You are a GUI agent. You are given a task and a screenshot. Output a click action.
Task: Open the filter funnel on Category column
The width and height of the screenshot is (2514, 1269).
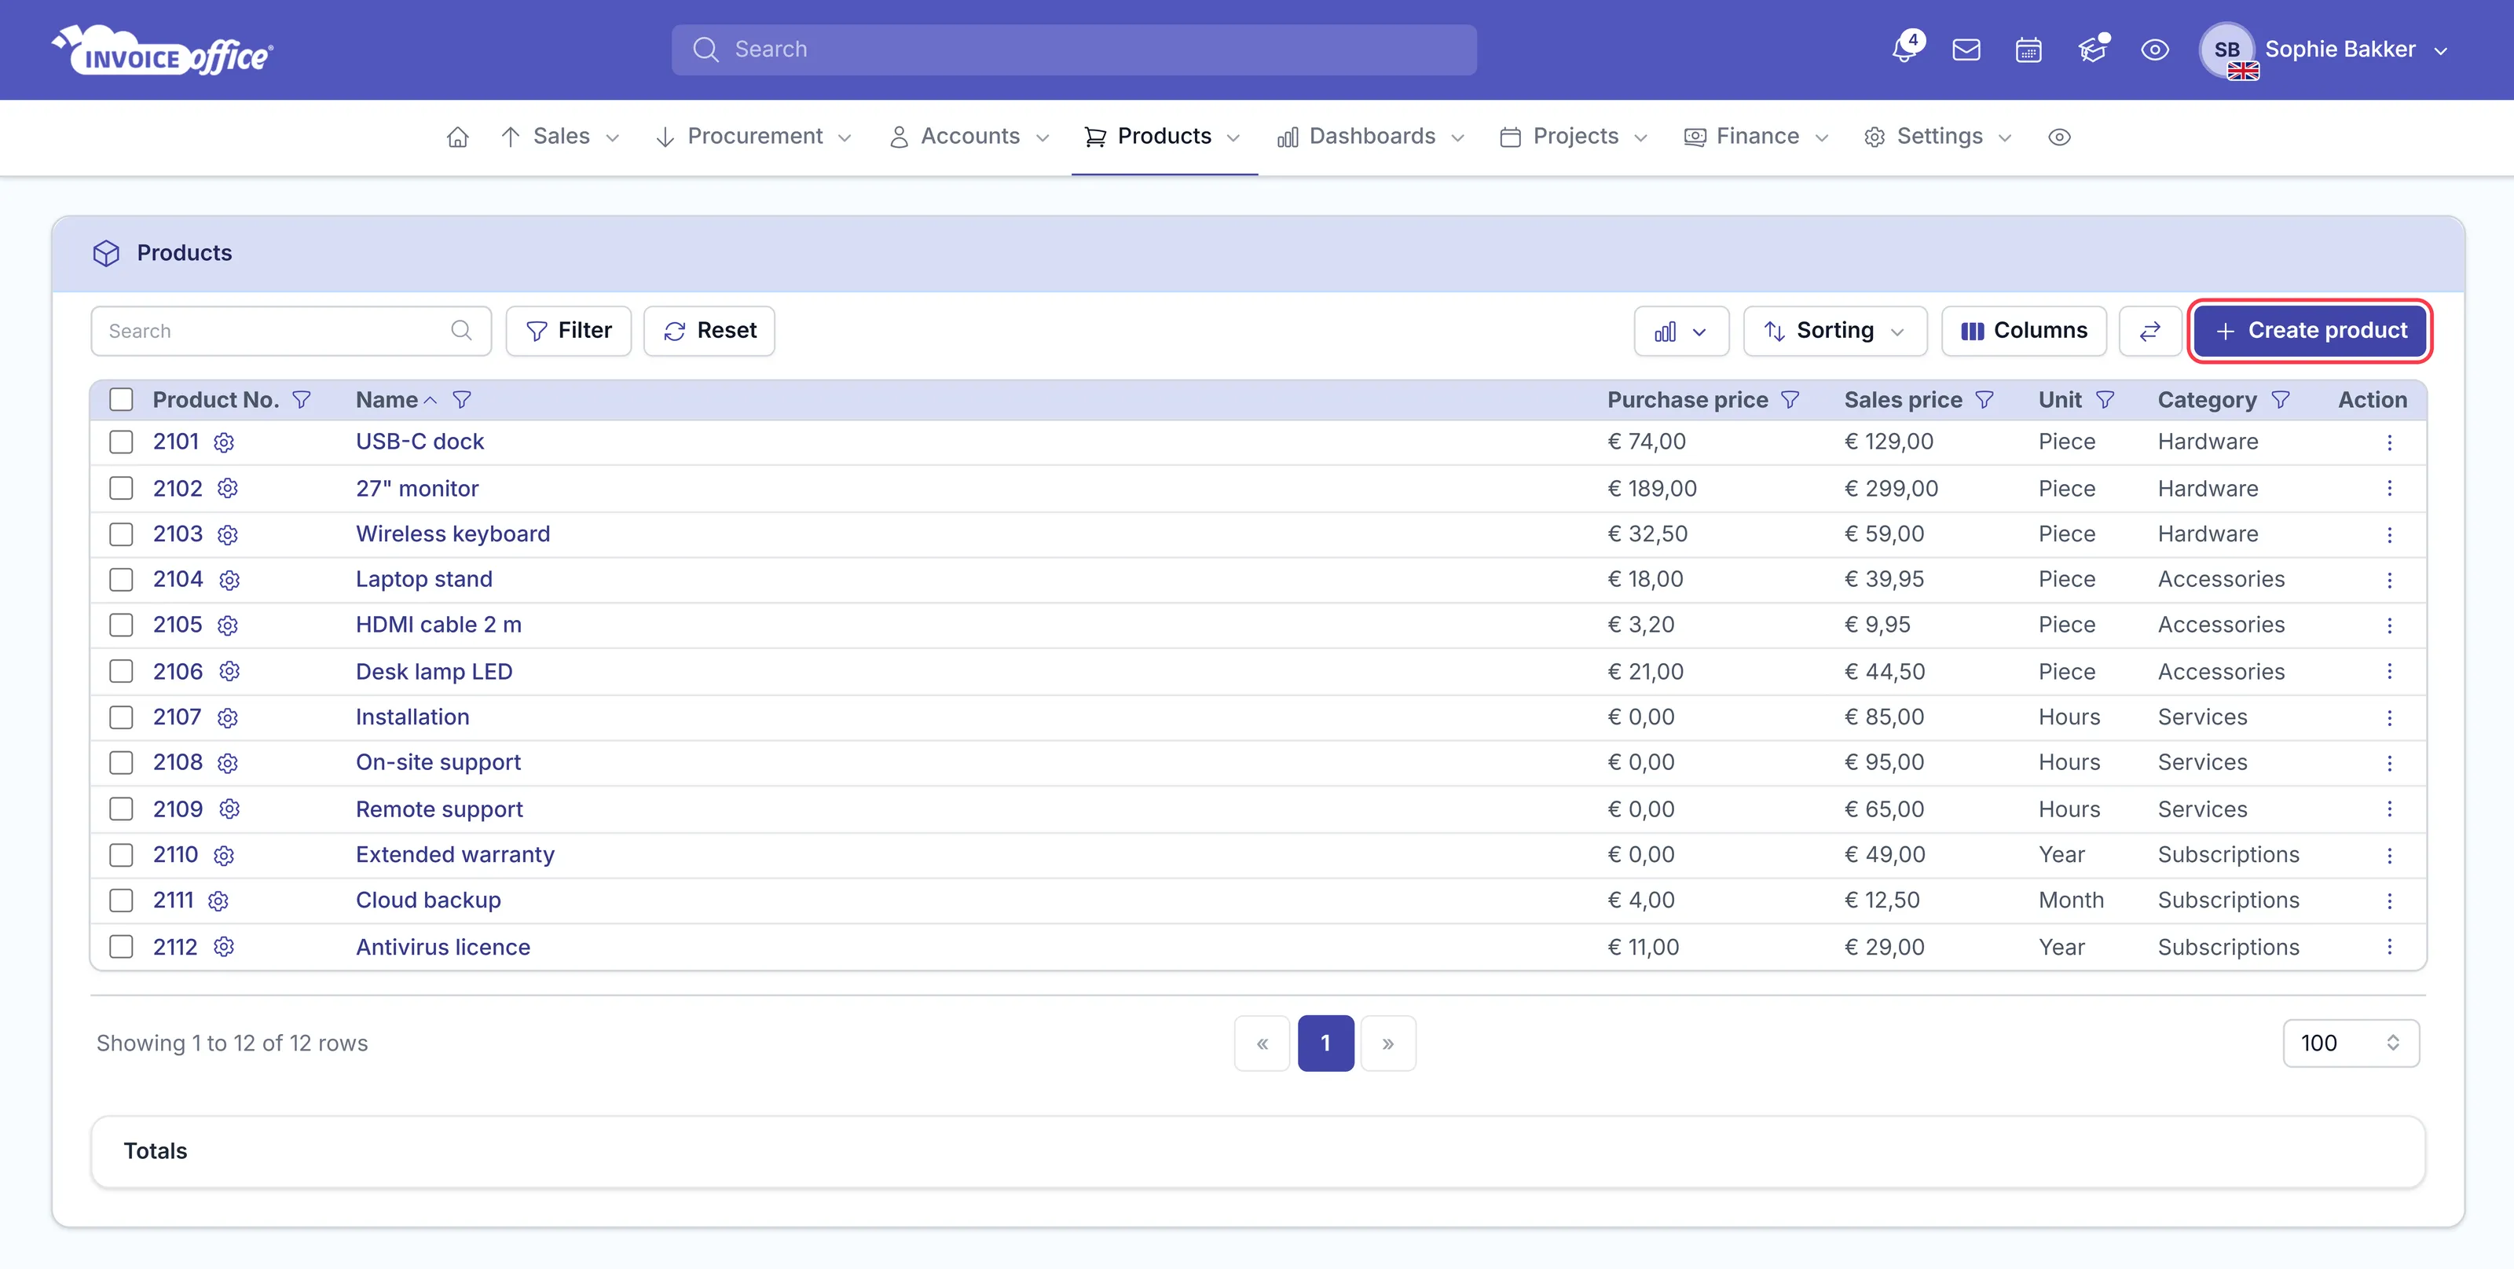pyautogui.click(x=2281, y=400)
